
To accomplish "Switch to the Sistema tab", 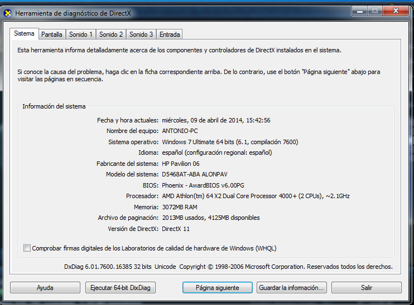I will tap(24, 33).
